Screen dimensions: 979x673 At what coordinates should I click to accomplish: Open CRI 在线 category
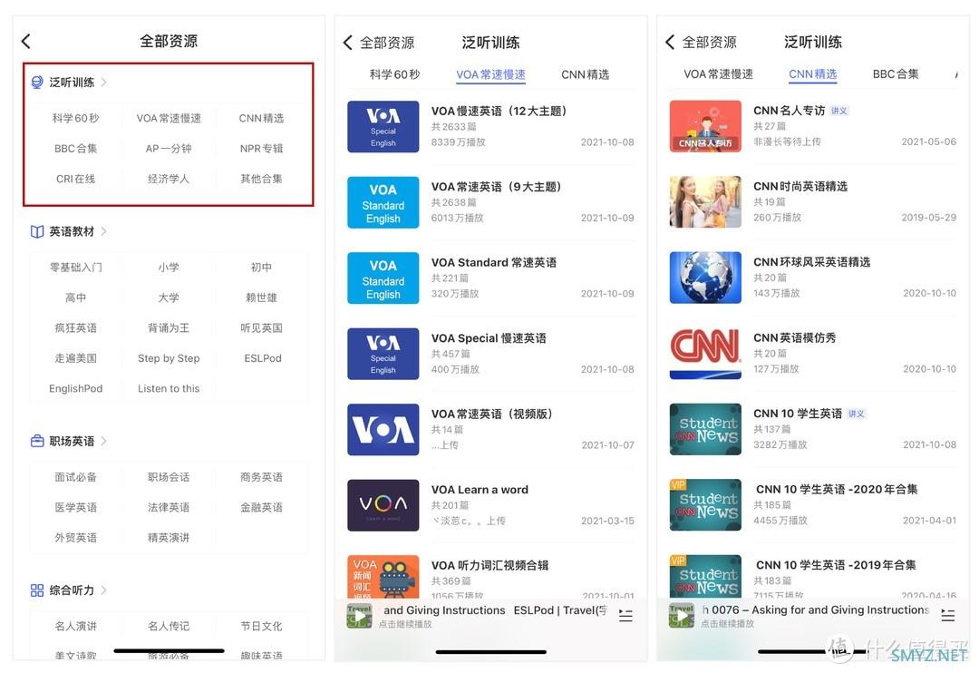coord(75,179)
